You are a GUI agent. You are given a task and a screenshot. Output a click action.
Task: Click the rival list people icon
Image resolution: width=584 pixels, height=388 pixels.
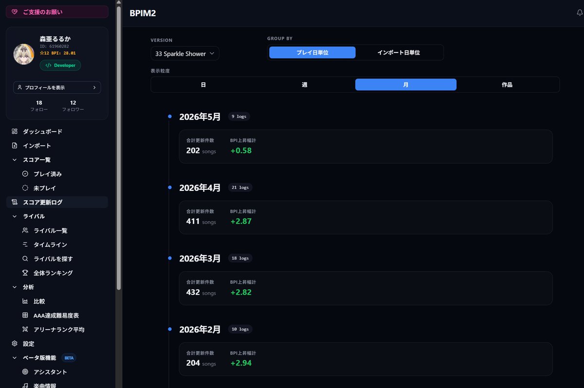click(25, 230)
